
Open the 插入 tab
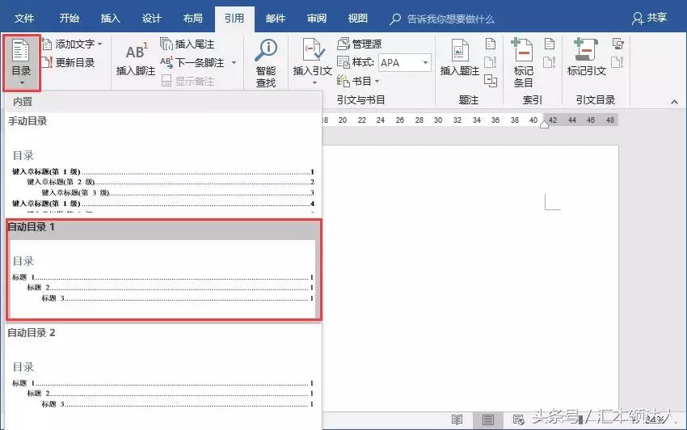(x=111, y=19)
